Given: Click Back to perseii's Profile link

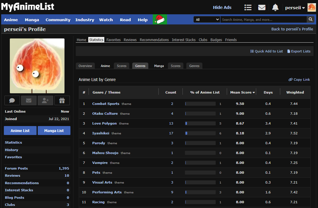Looking at the screenshot, I should pyautogui.click(x=292, y=29).
